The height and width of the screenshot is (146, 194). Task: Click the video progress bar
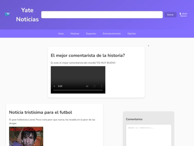pyautogui.click(x=78, y=90)
